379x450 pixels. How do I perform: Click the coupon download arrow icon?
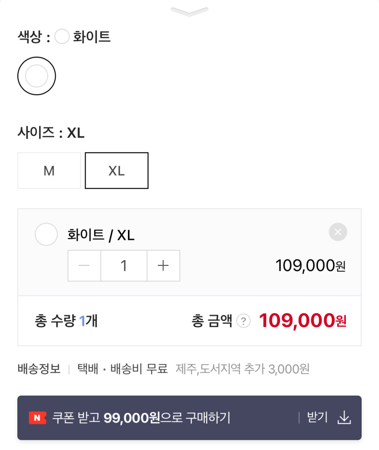click(x=344, y=418)
